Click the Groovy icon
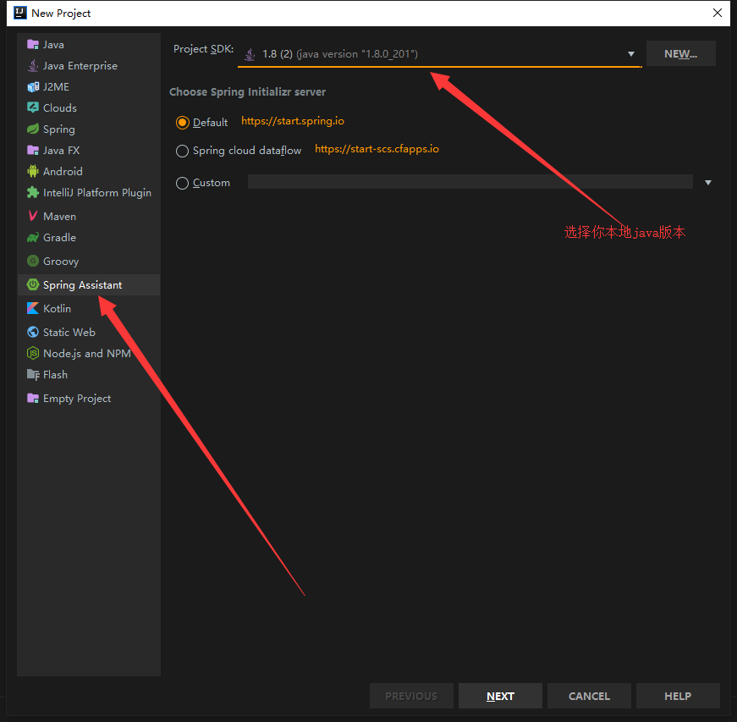The height and width of the screenshot is (722, 737). 32,261
